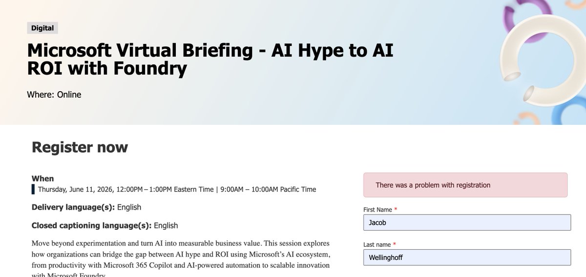
Task: Select the event title heading text
Action: click(x=210, y=59)
